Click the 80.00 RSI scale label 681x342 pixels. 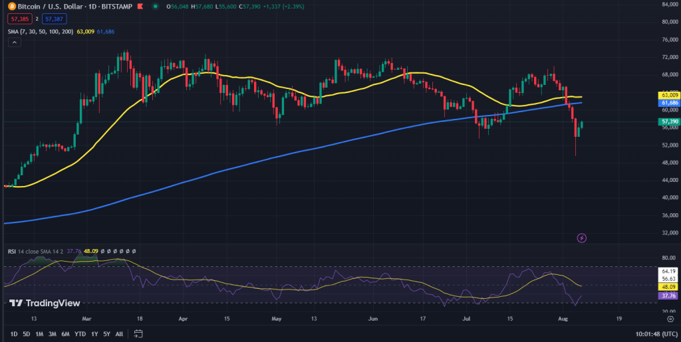coord(668,258)
